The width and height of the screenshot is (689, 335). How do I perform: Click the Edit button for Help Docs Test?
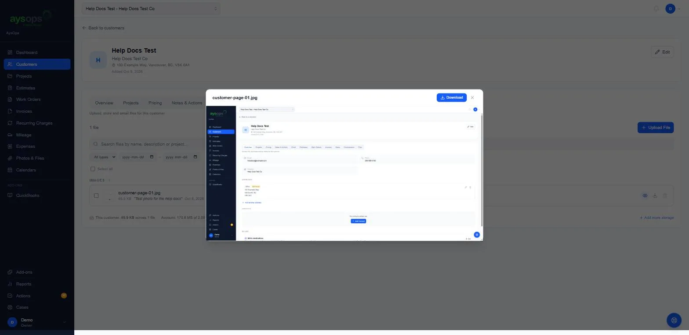662,52
